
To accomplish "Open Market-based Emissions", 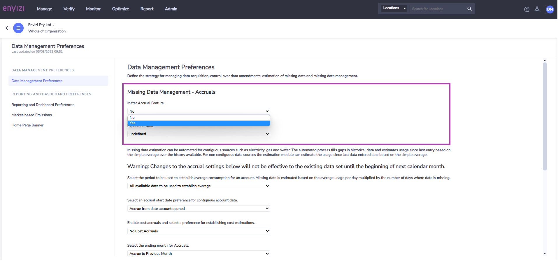I will (x=31, y=115).
